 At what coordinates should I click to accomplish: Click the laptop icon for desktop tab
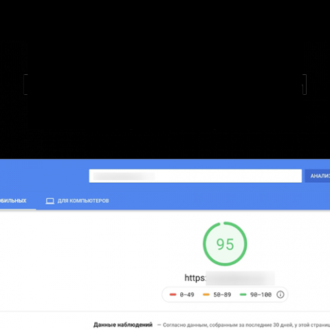click(x=50, y=201)
